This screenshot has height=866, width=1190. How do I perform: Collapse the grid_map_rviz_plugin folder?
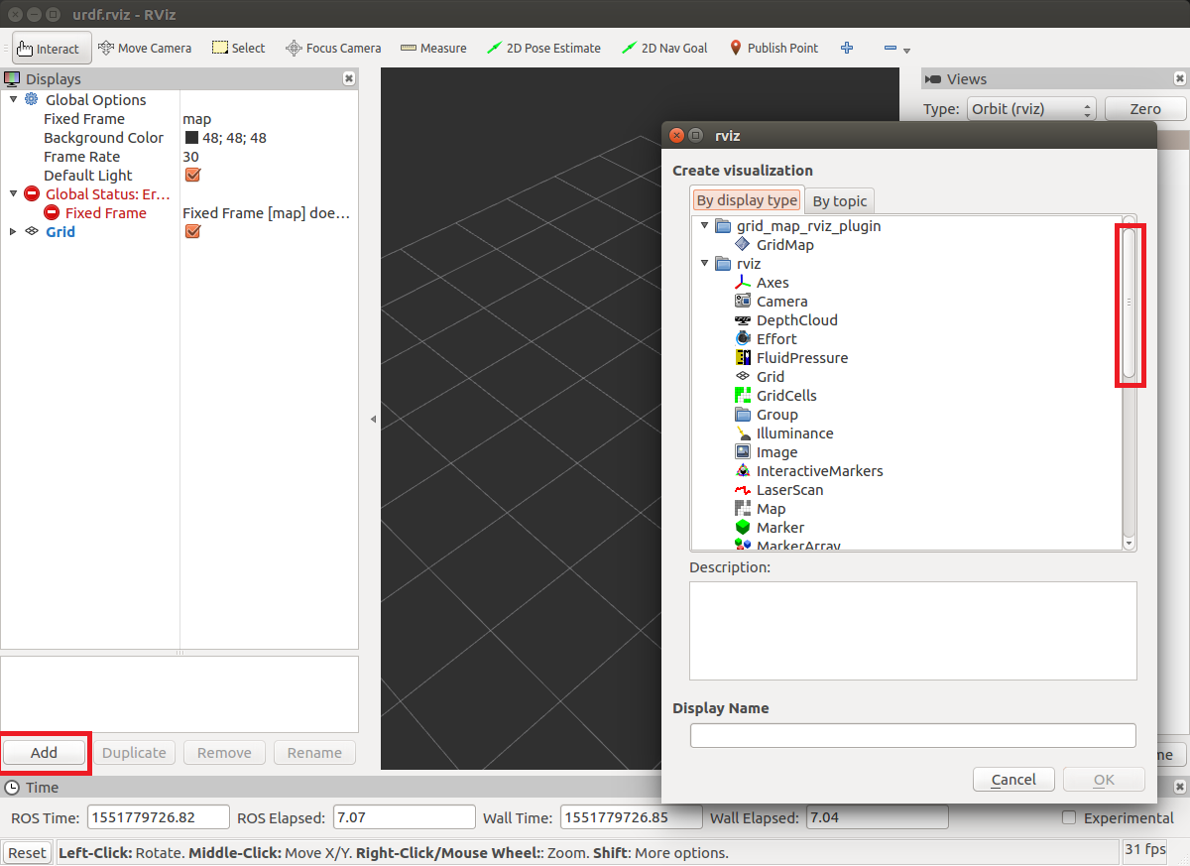[705, 226]
